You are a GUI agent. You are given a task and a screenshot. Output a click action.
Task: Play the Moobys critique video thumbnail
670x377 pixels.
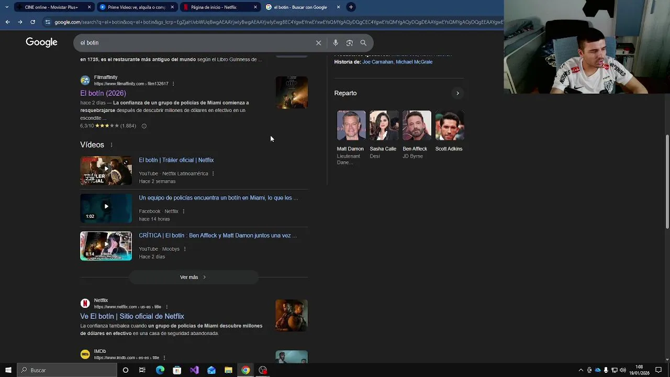click(x=106, y=246)
